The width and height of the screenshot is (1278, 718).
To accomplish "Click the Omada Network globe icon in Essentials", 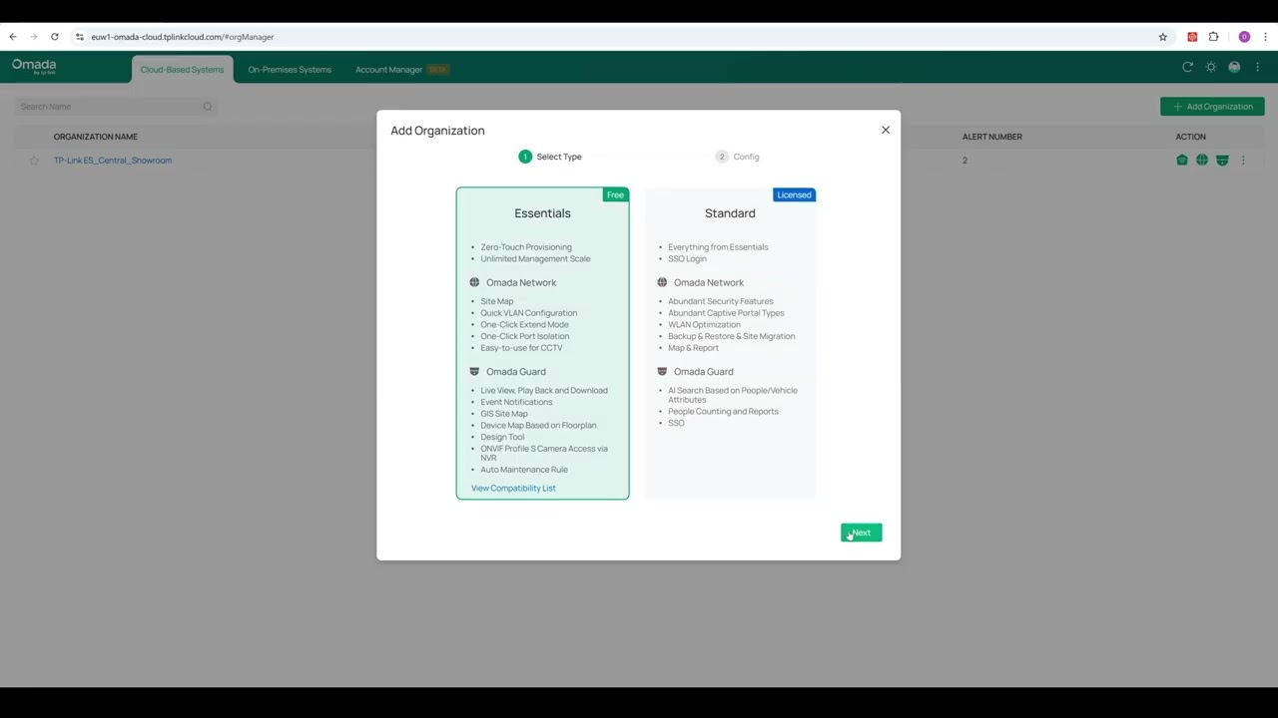I will 474,282.
